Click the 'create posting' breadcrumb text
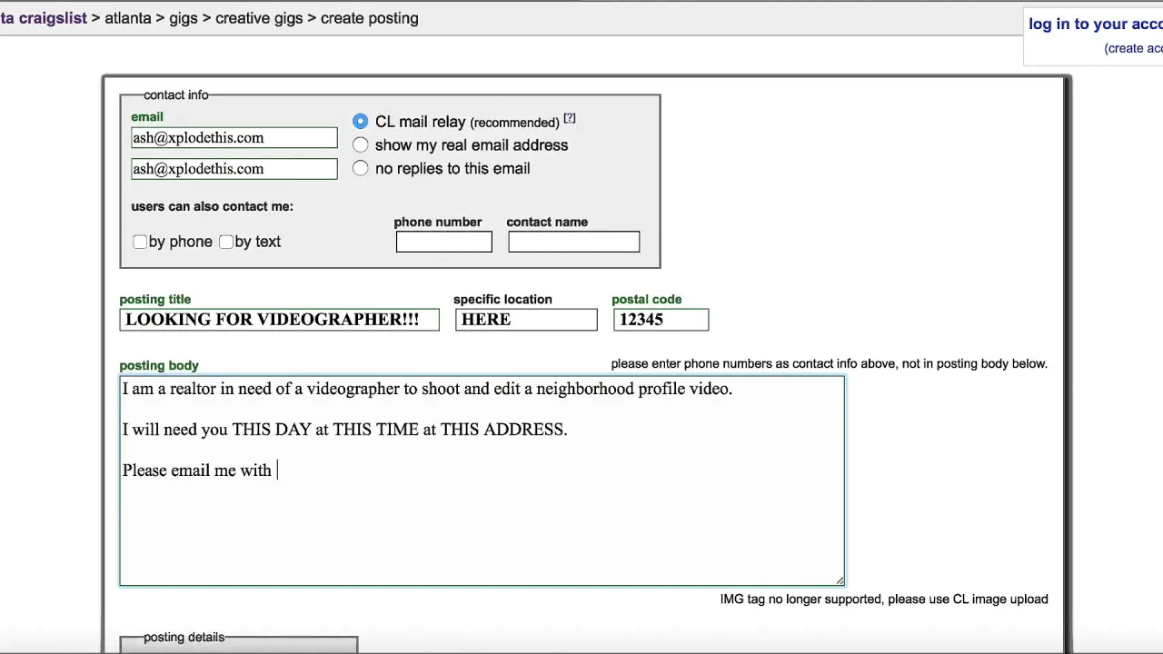The width and height of the screenshot is (1163, 654). pos(370,18)
